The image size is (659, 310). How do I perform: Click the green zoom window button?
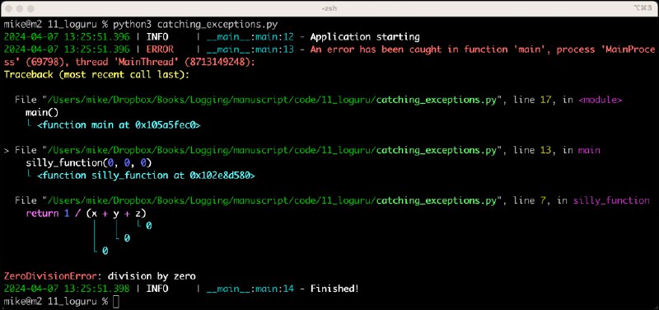click(x=30, y=8)
